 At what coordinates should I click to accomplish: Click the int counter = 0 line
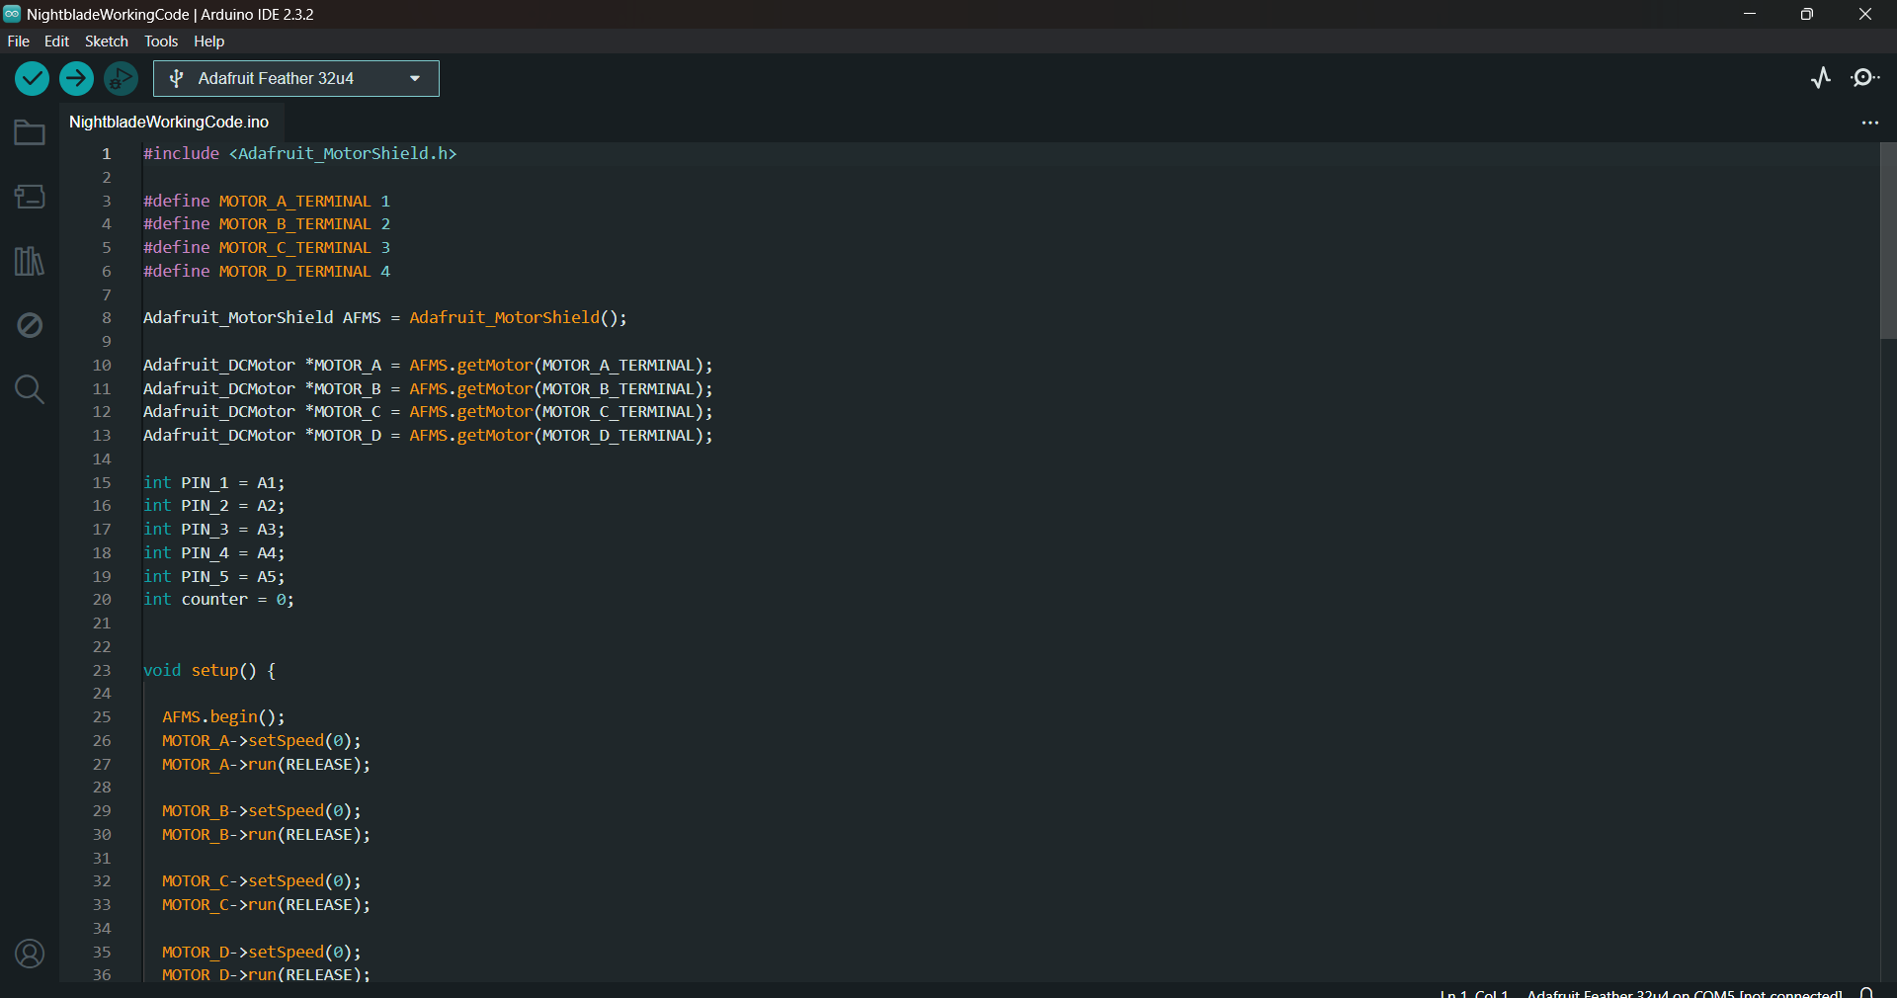[x=218, y=600]
